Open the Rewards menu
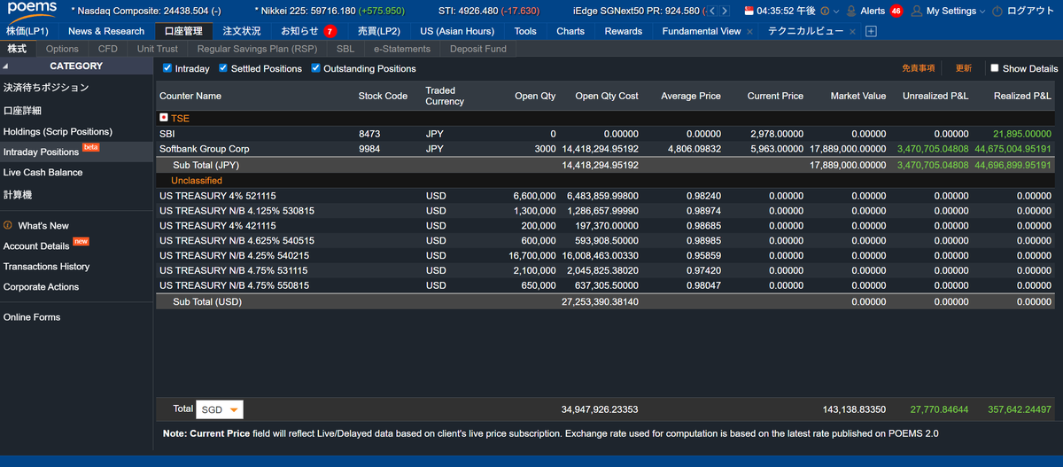The image size is (1063, 467). [x=624, y=31]
